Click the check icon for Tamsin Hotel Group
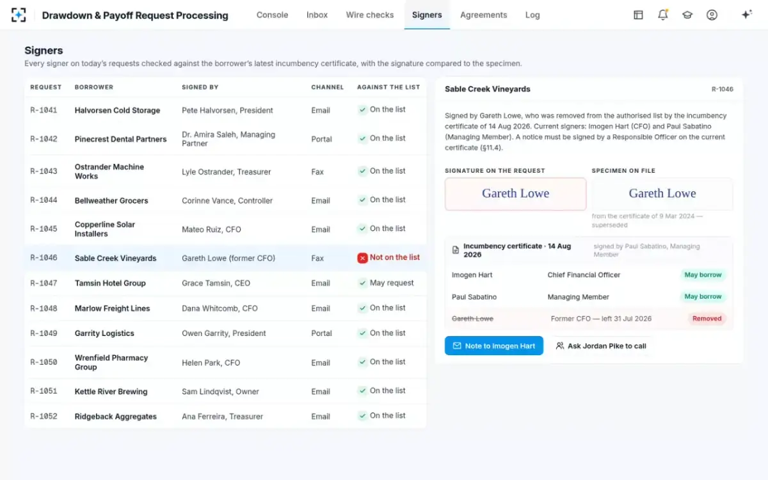The width and height of the screenshot is (768, 480). [x=362, y=283]
